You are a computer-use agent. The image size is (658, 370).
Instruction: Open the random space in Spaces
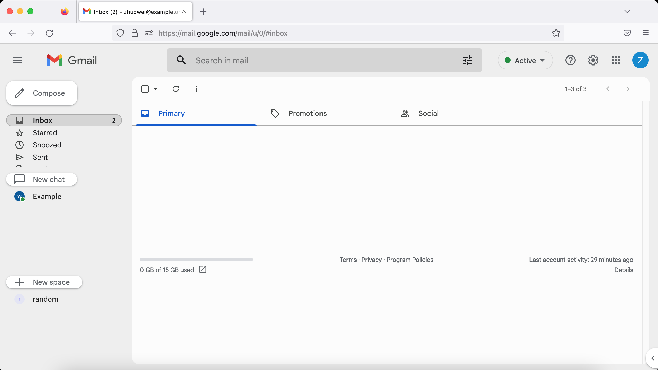point(45,299)
